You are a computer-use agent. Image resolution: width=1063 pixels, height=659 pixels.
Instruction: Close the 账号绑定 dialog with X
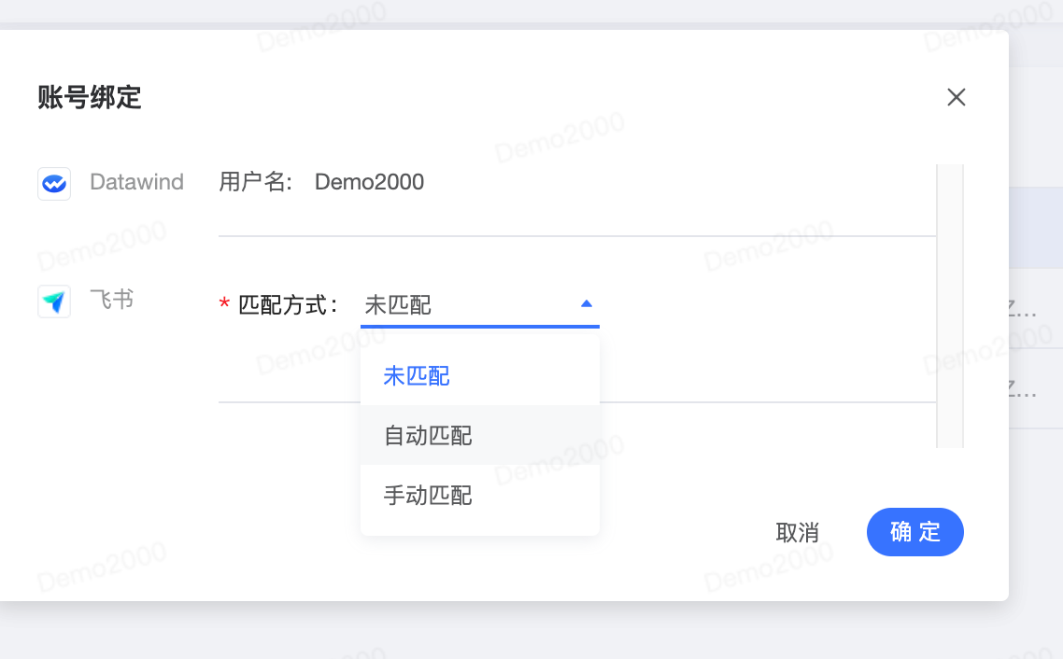[x=956, y=97]
